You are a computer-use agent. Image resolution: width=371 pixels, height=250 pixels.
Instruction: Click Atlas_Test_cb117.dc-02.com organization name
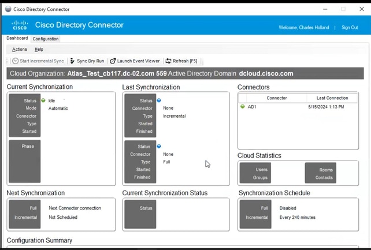[x=111, y=73]
